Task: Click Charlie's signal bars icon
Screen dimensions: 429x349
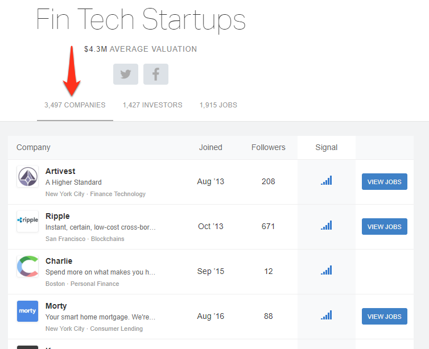Action: (327, 270)
